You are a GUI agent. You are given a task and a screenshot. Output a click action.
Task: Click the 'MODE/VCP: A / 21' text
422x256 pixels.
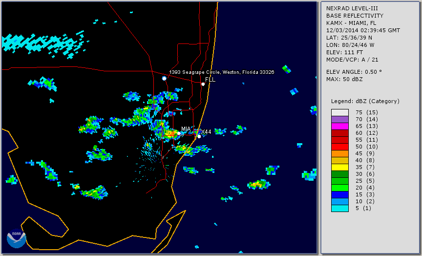352,60
